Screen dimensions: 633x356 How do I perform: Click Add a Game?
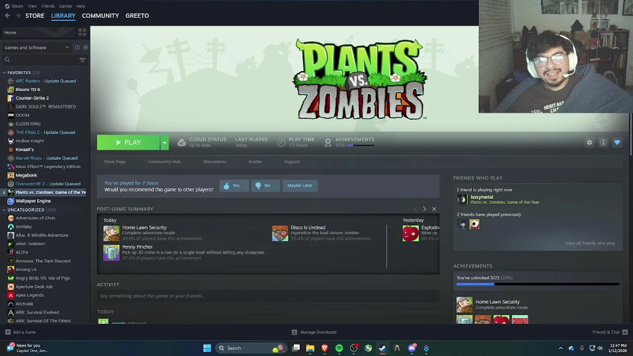tap(20, 332)
